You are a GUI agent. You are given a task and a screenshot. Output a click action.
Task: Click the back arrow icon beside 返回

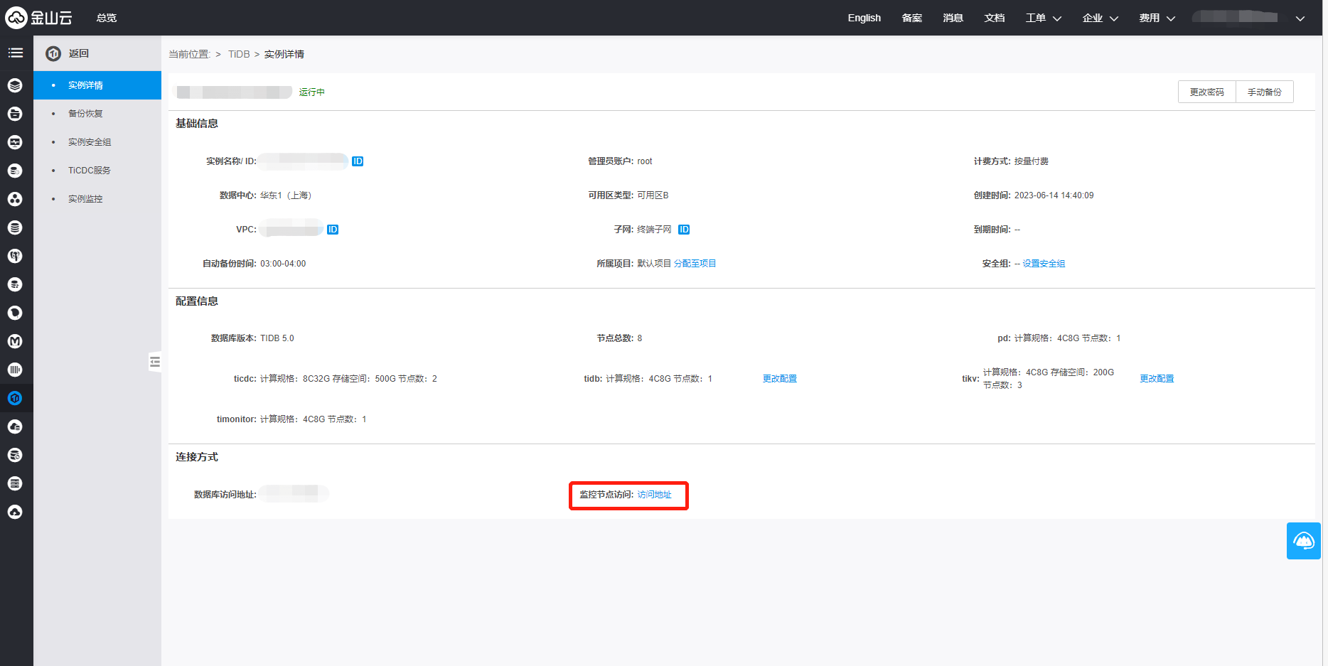tap(53, 54)
